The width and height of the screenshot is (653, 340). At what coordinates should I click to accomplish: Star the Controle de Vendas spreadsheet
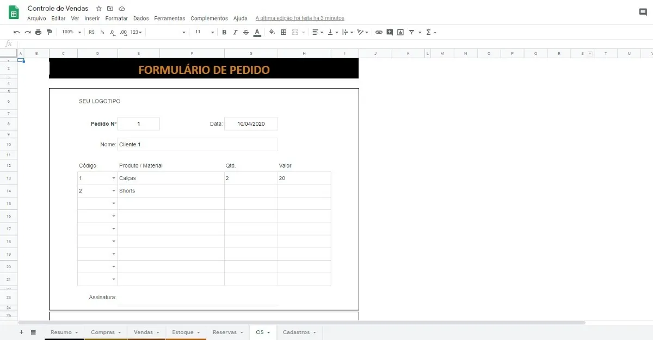point(98,8)
